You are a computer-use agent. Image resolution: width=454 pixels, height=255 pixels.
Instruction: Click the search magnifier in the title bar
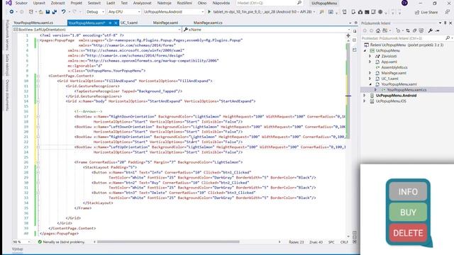pyautogui.click(x=299, y=3)
